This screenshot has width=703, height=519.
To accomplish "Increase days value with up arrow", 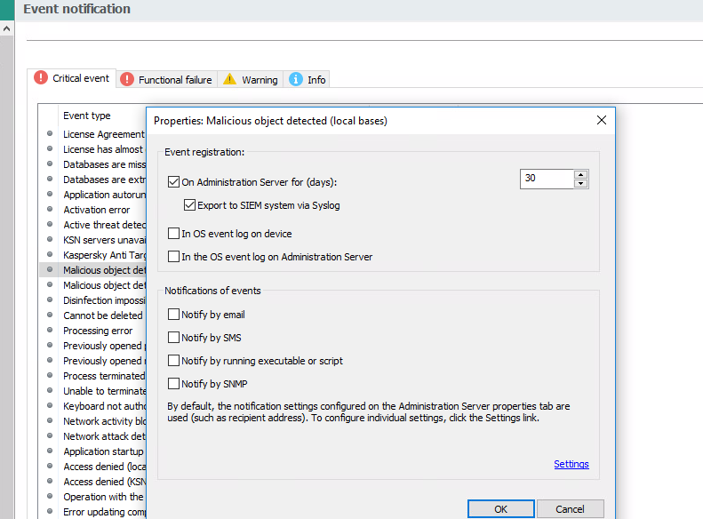I will [x=581, y=174].
